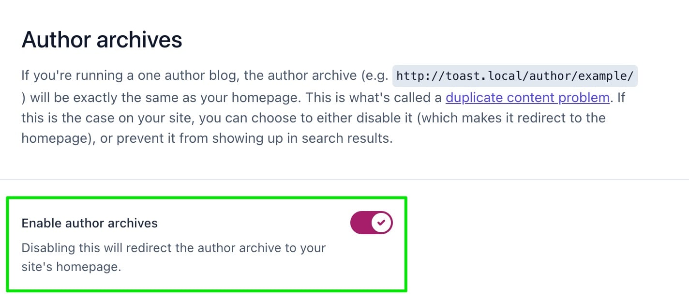Screen dimensions: 689x301
Task: Click the http://toast.local/author/example/ text
Action: point(514,75)
